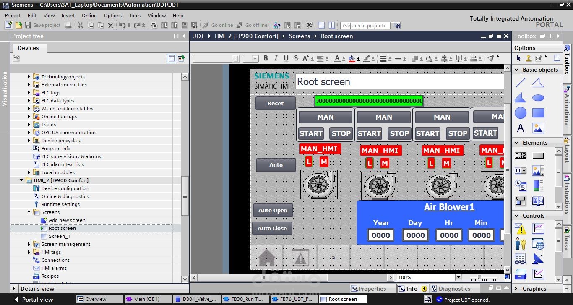573x305 pixels.
Task: Click the Reset button on HMI screen
Action: tap(276, 103)
